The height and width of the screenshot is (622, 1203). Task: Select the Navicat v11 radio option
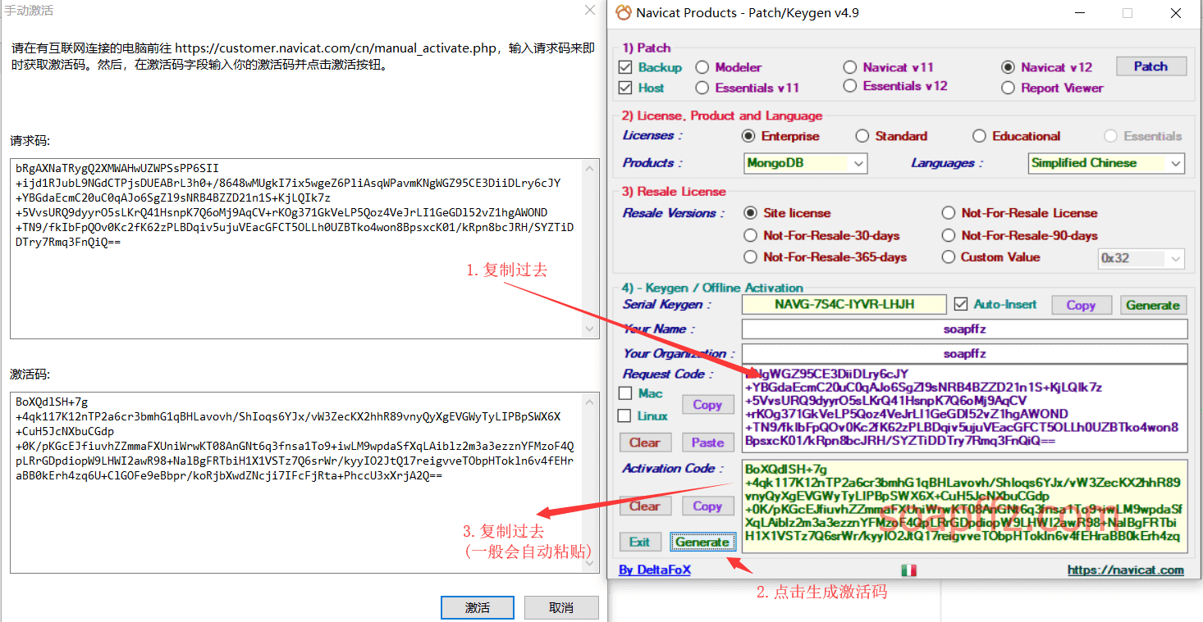coord(850,67)
